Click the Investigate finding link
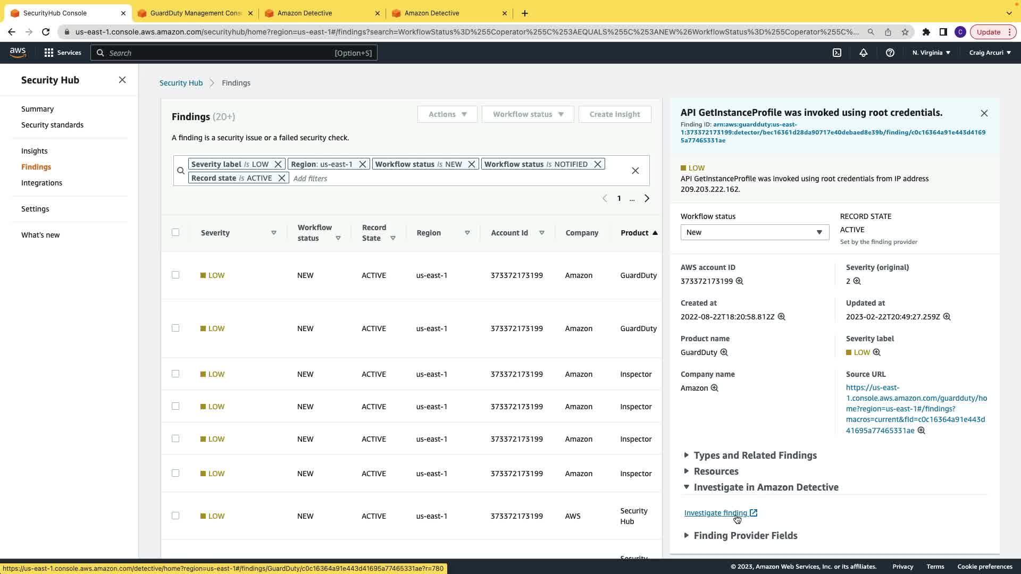The image size is (1021, 574). 715,513
